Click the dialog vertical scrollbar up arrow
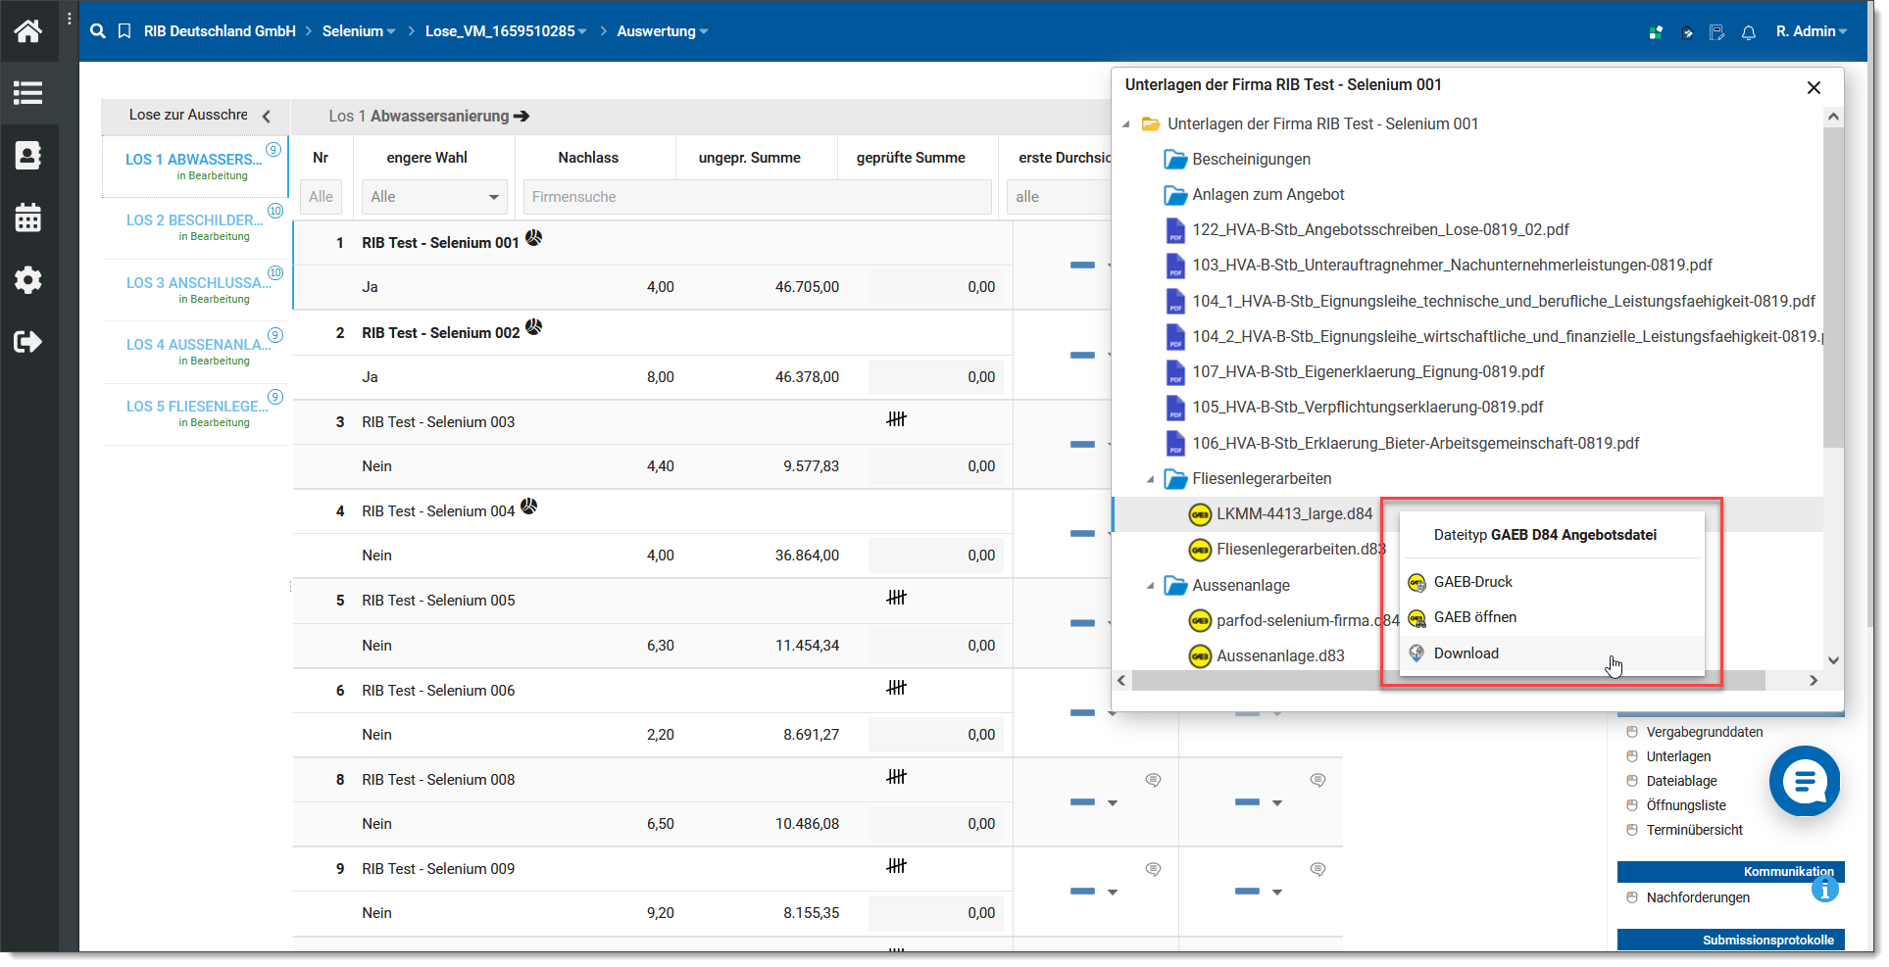Image resolution: width=1889 pixels, height=967 pixels. pyautogui.click(x=1833, y=117)
